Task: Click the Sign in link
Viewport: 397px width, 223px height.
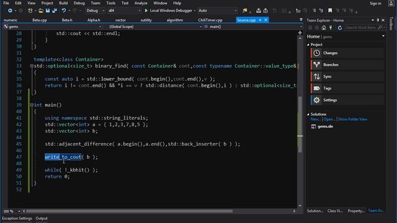Action: click(375, 3)
